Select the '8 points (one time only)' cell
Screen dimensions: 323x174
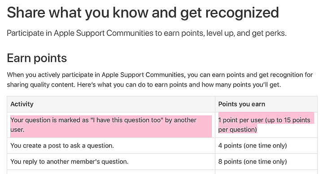[x=253, y=161]
